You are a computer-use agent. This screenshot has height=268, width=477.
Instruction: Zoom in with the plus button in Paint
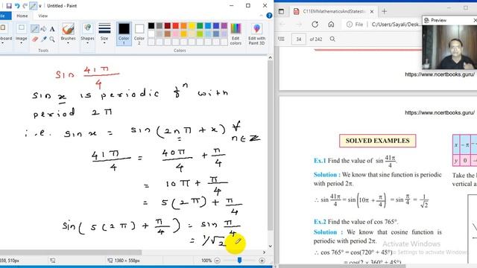[262, 261]
